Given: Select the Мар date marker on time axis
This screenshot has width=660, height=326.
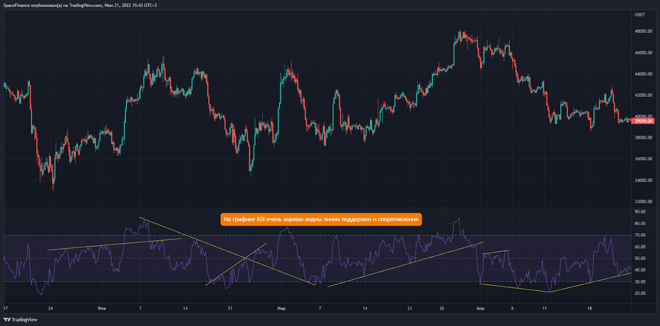Looking at the screenshot, I should click(x=281, y=308).
